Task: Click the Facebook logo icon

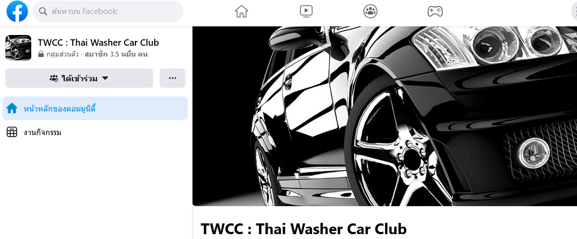Action: [x=17, y=11]
